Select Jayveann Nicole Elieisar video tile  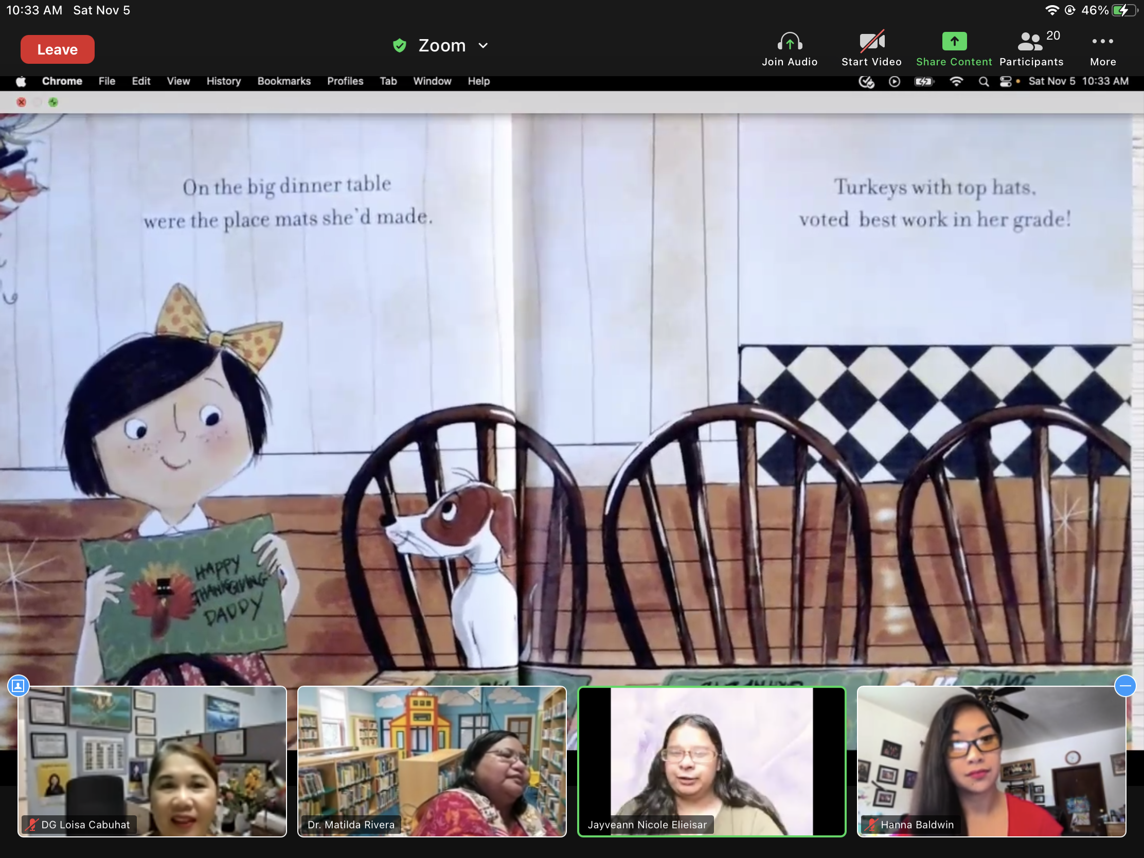click(x=711, y=761)
